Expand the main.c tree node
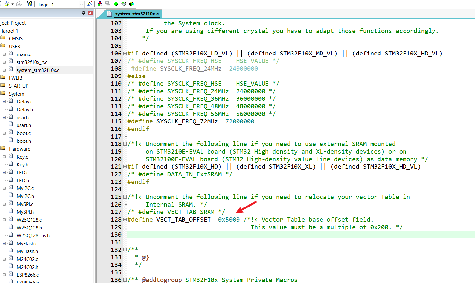This screenshot has height=283, width=475. [4, 54]
